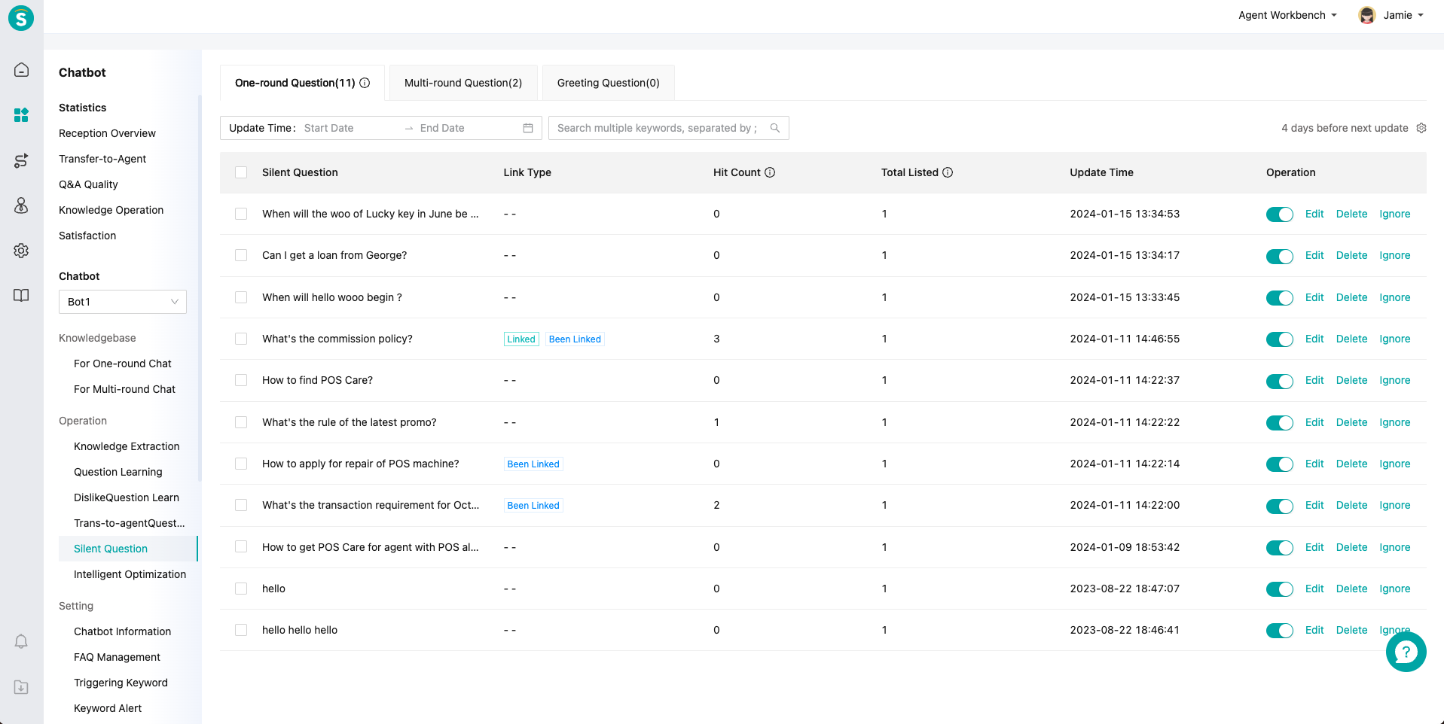Check the box for 'Can I get a loan from George?'

(241, 255)
